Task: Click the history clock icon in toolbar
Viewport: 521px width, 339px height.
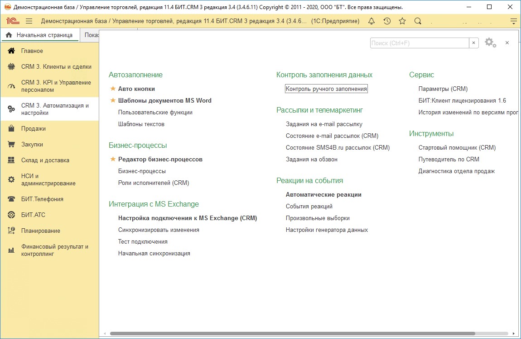Action: coord(386,21)
